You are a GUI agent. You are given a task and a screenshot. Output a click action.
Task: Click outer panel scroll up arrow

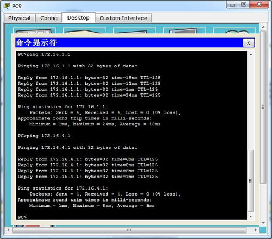pyautogui.click(x=263, y=27)
